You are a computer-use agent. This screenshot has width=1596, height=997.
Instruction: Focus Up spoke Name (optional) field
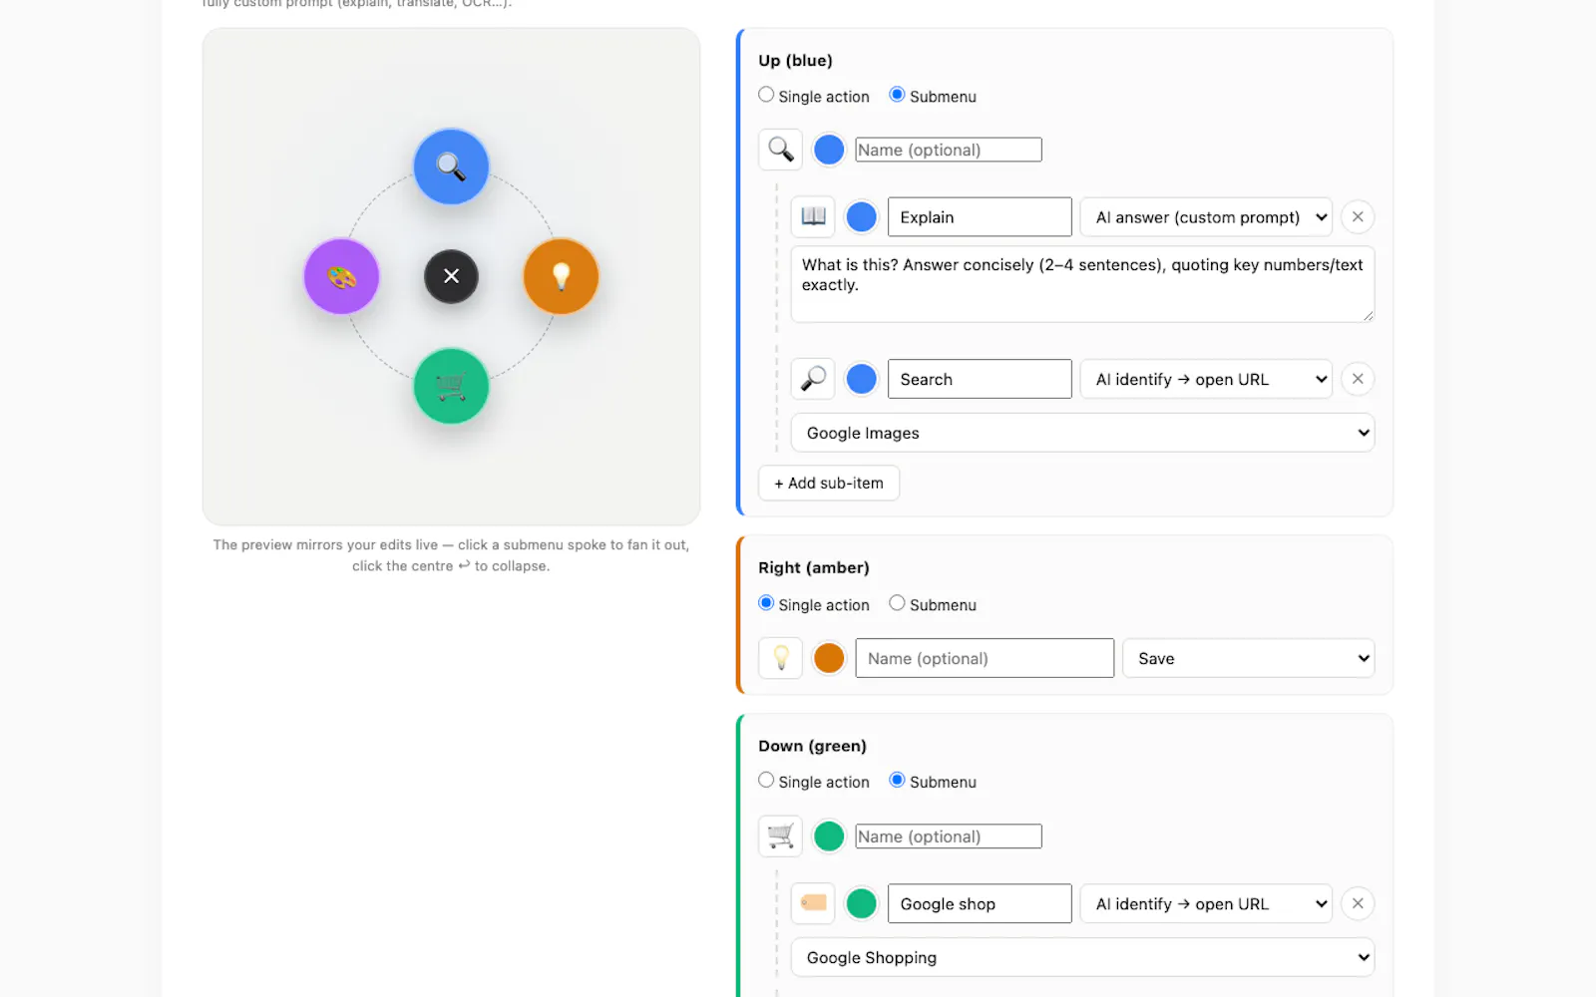[x=949, y=150]
